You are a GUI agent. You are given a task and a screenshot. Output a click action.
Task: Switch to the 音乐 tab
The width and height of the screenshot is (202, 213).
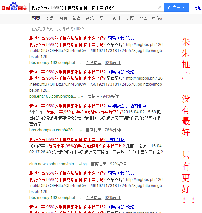pyautogui.click(x=90, y=18)
